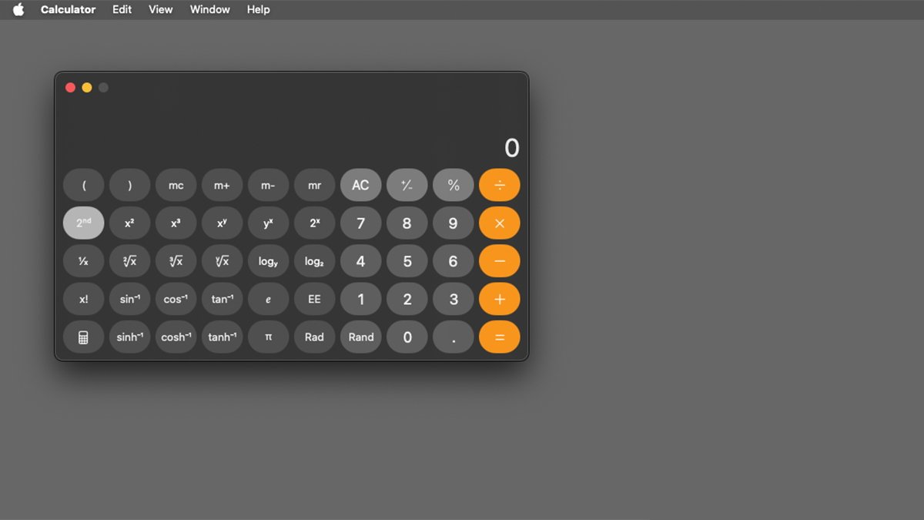This screenshot has width=924, height=520.
Task: Open the Edit menu
Action: [122, 9]
